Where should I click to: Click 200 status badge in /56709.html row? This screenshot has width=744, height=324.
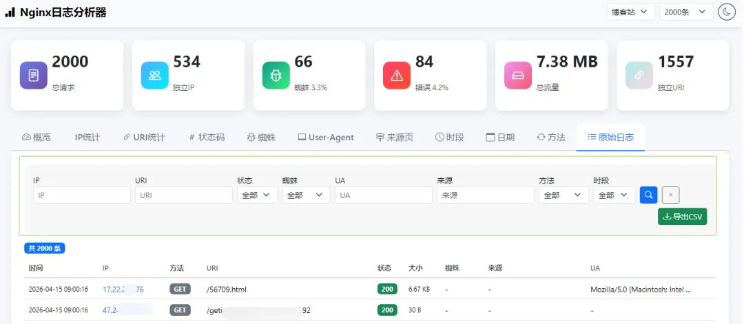tap(387, 289)
